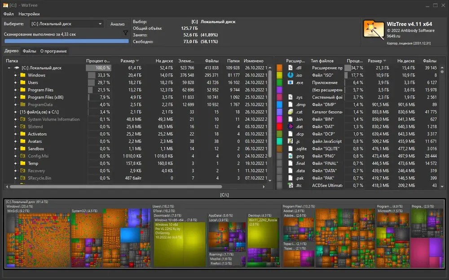Viewport: 449px width, 280px height.
Task: Click the .js JavaScript file icon
Action: (x=291, y=141)
